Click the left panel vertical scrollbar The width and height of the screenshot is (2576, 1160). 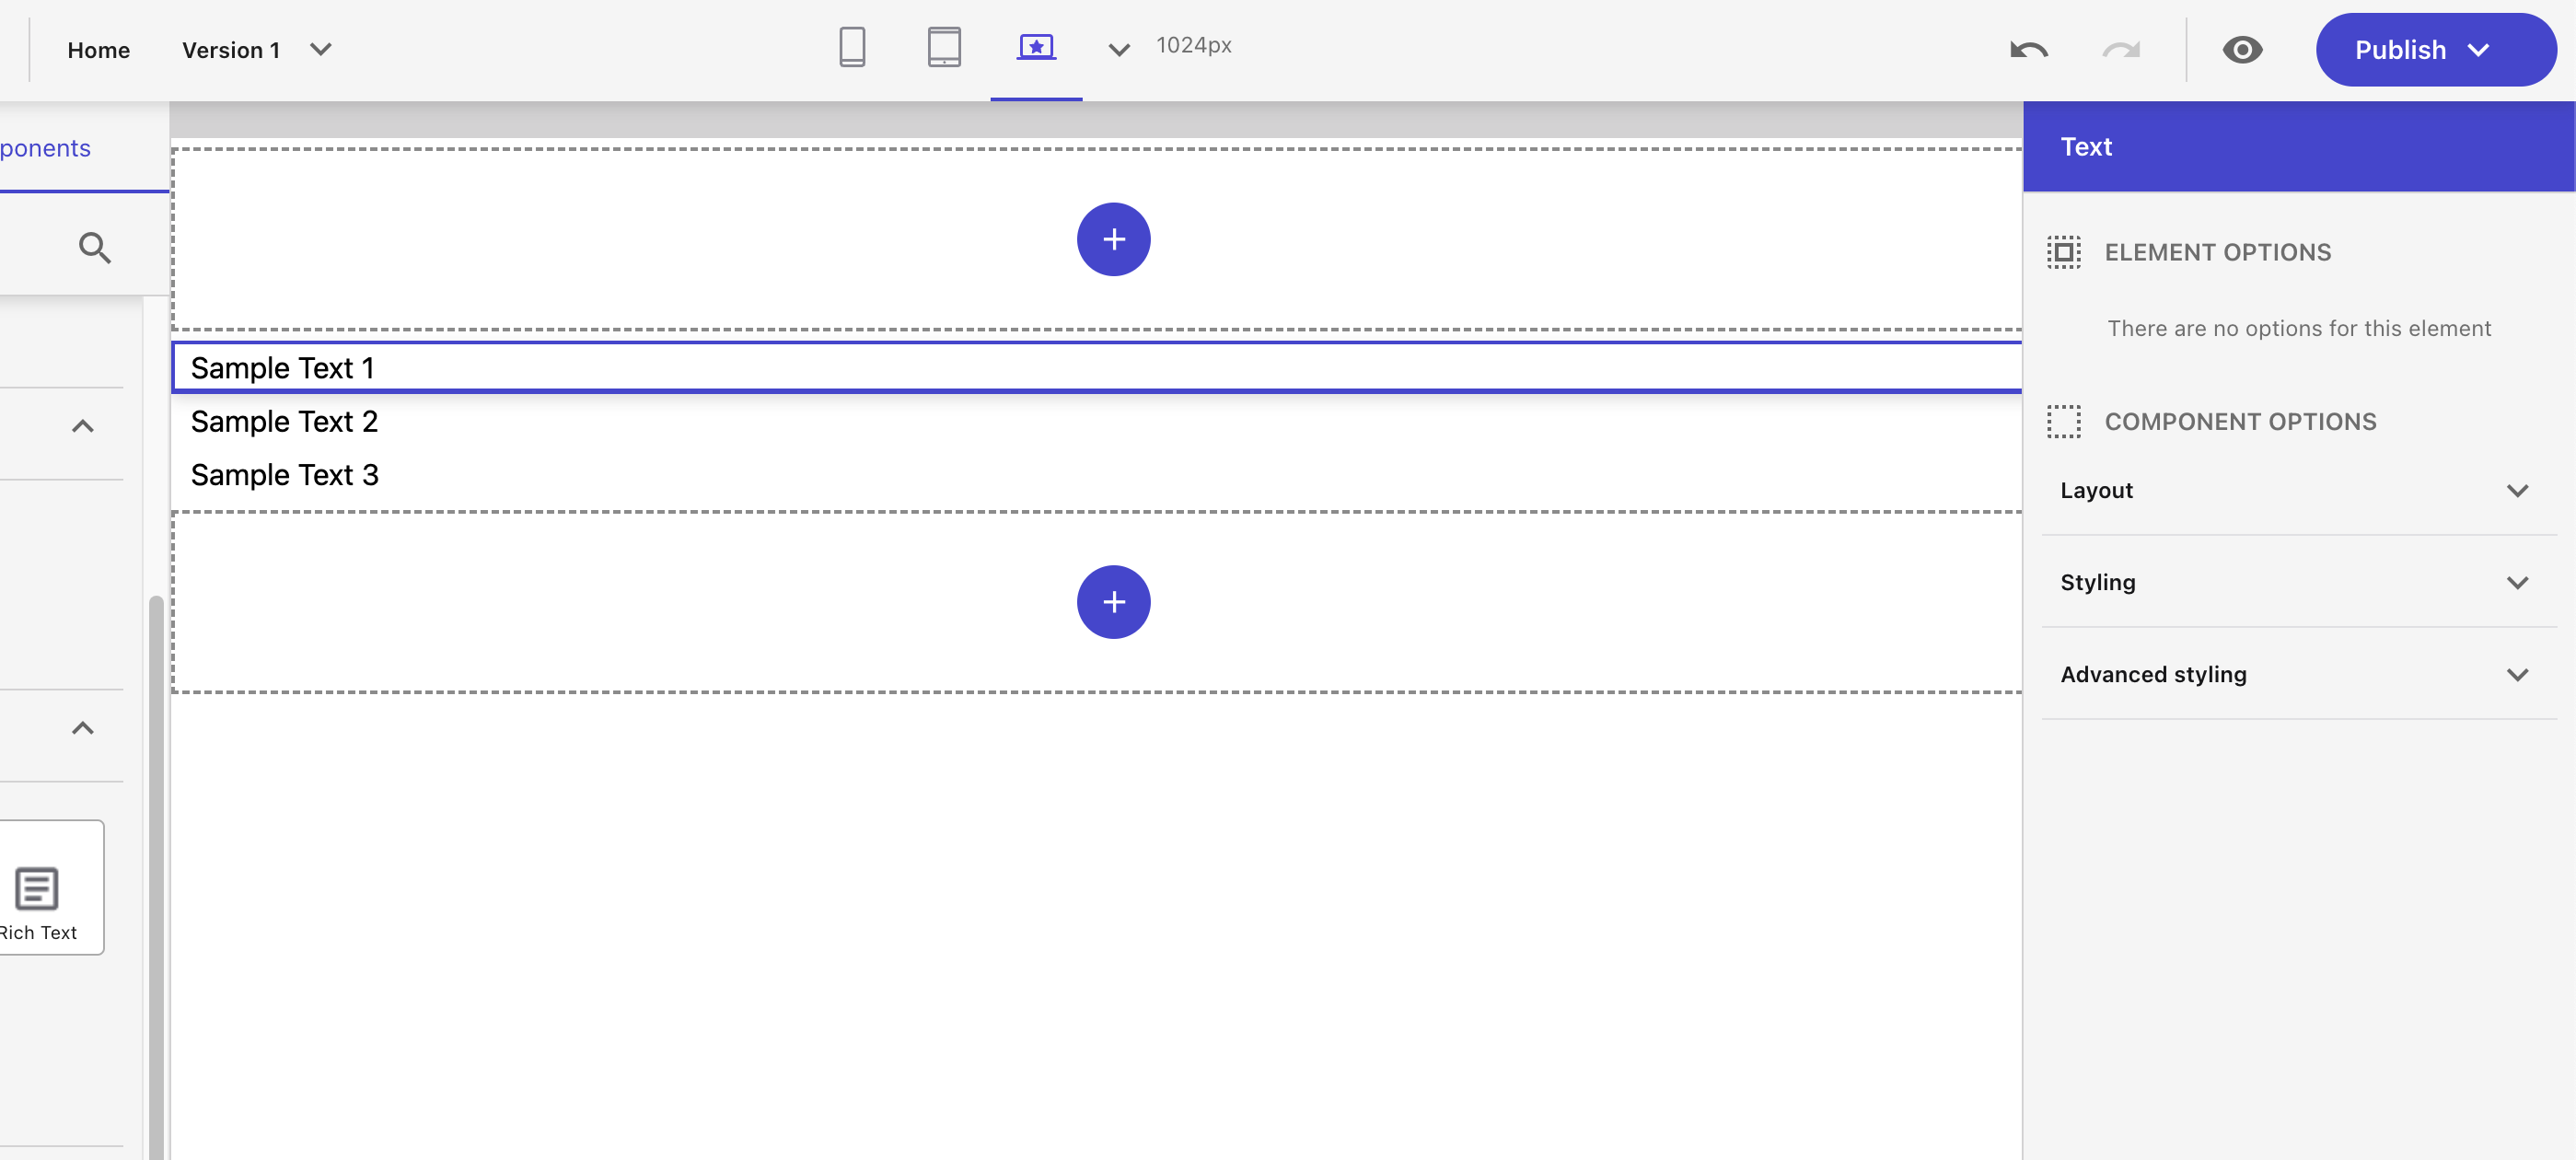click(156, 876)
